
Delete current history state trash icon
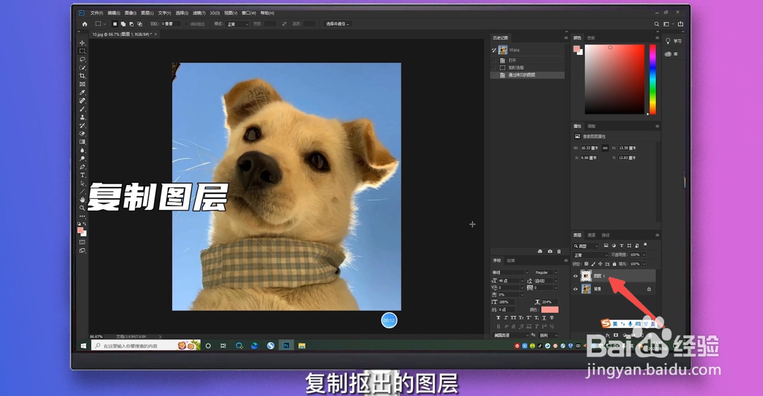[559, 251]
